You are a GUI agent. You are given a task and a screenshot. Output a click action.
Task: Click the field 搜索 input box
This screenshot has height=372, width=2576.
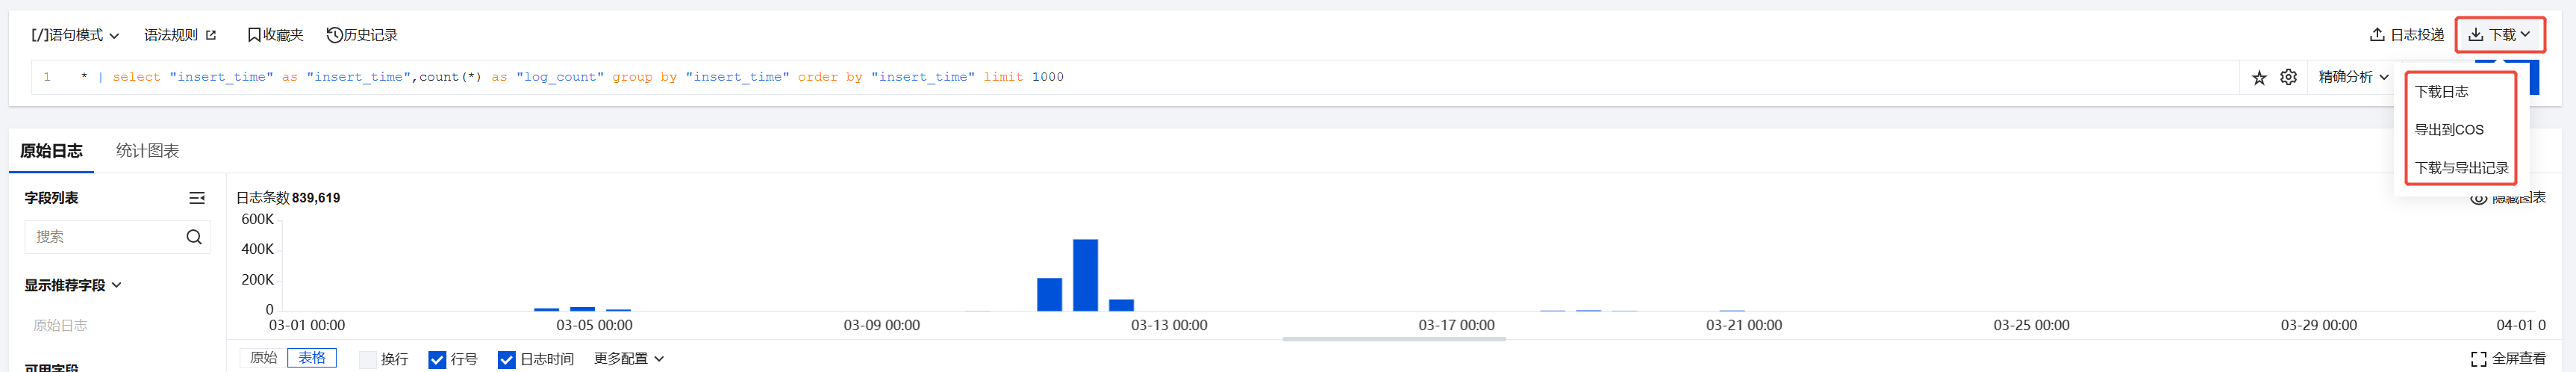[x=104, y=237]
